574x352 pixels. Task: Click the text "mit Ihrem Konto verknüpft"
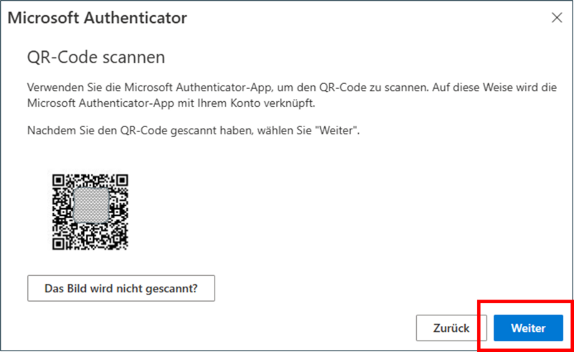pyautogui.click(x=245, y=103)
